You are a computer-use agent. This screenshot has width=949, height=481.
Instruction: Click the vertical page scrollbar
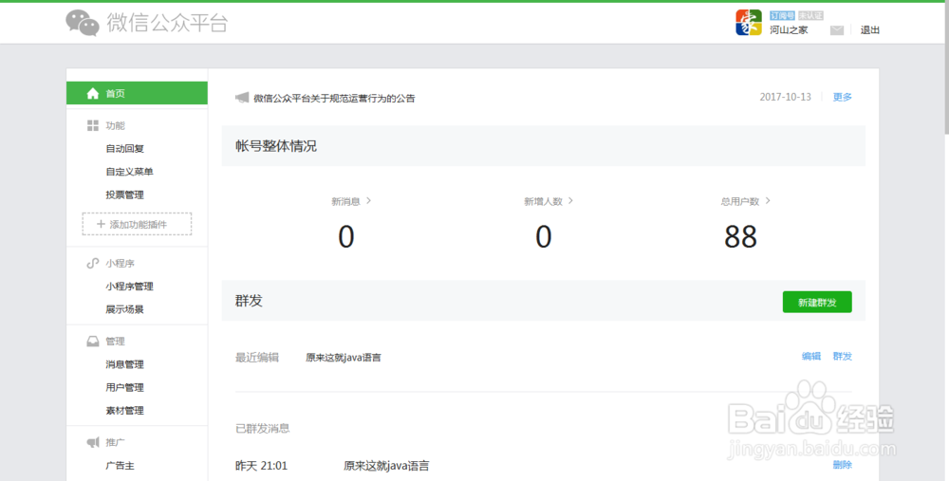tap(946, 66)
